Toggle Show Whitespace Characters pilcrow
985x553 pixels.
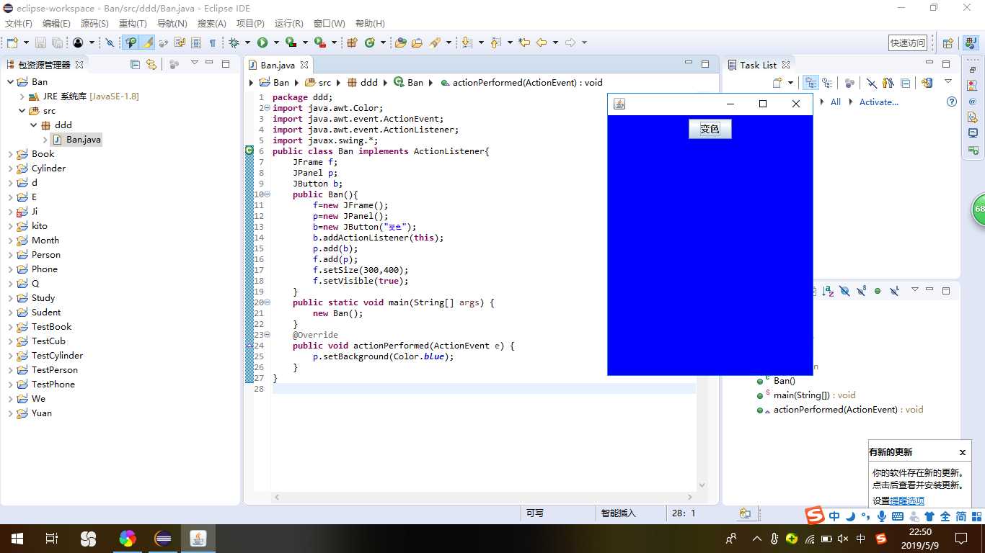213,43
